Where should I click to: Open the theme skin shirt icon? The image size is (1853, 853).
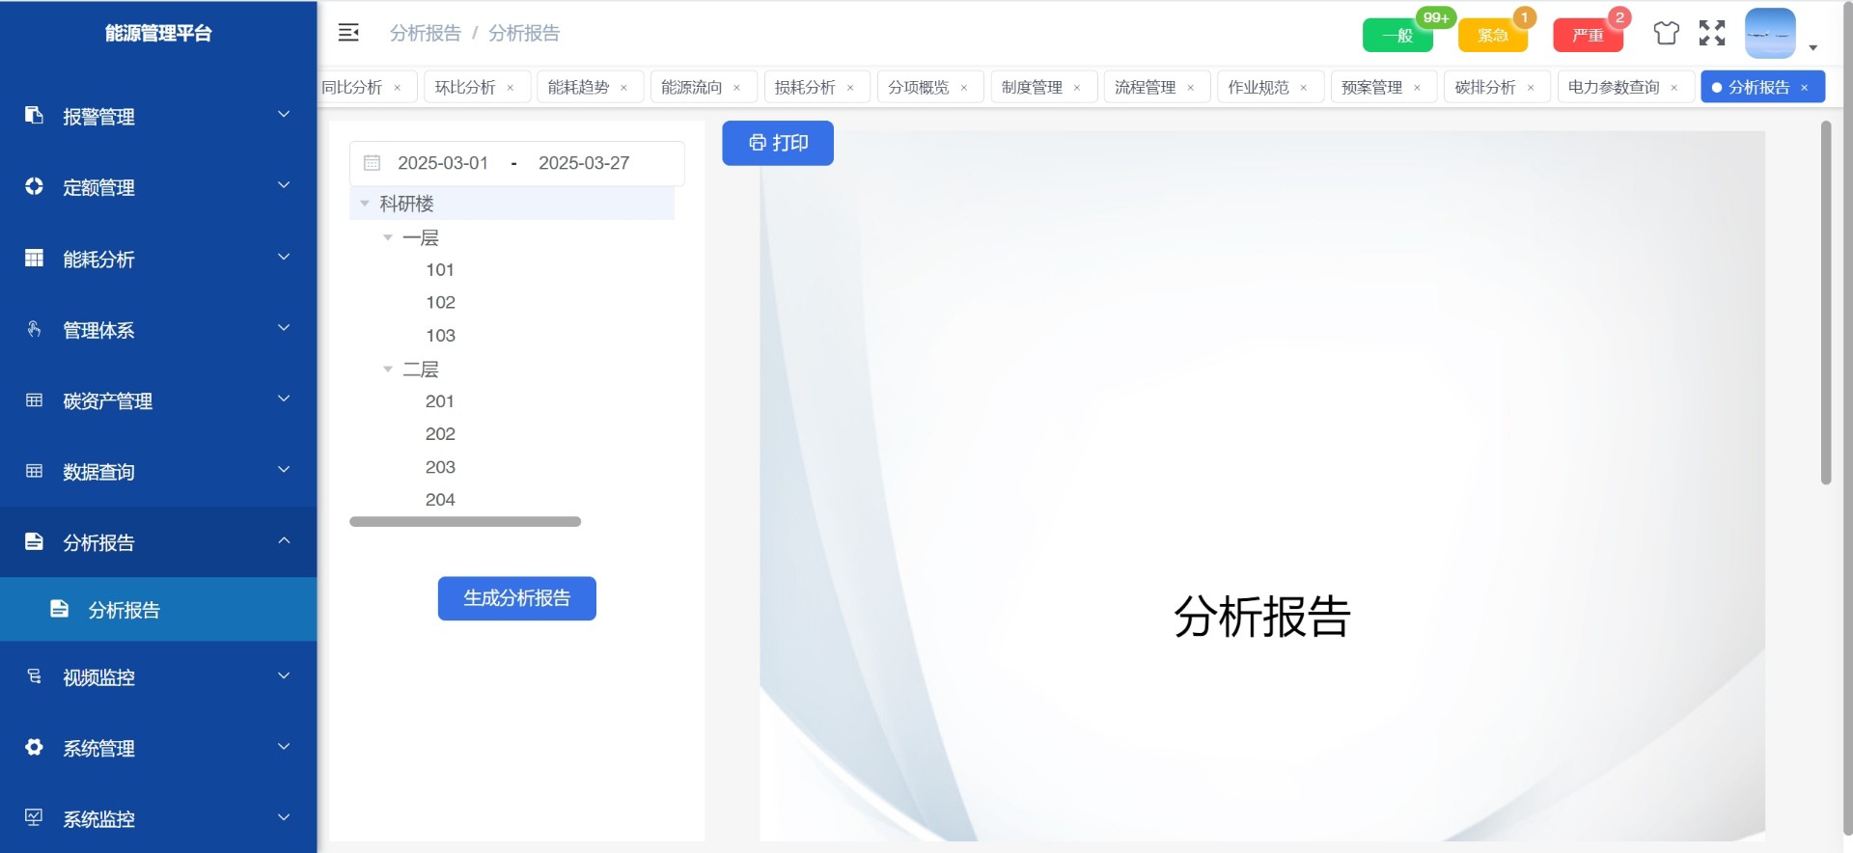coord(1667,34)
